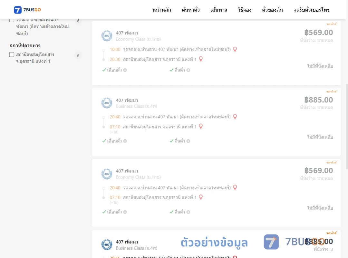Viewport: 348px width, 258px height.
Task: Open the ค้นหาตั๋ว menu item
Action: [191, 10]
